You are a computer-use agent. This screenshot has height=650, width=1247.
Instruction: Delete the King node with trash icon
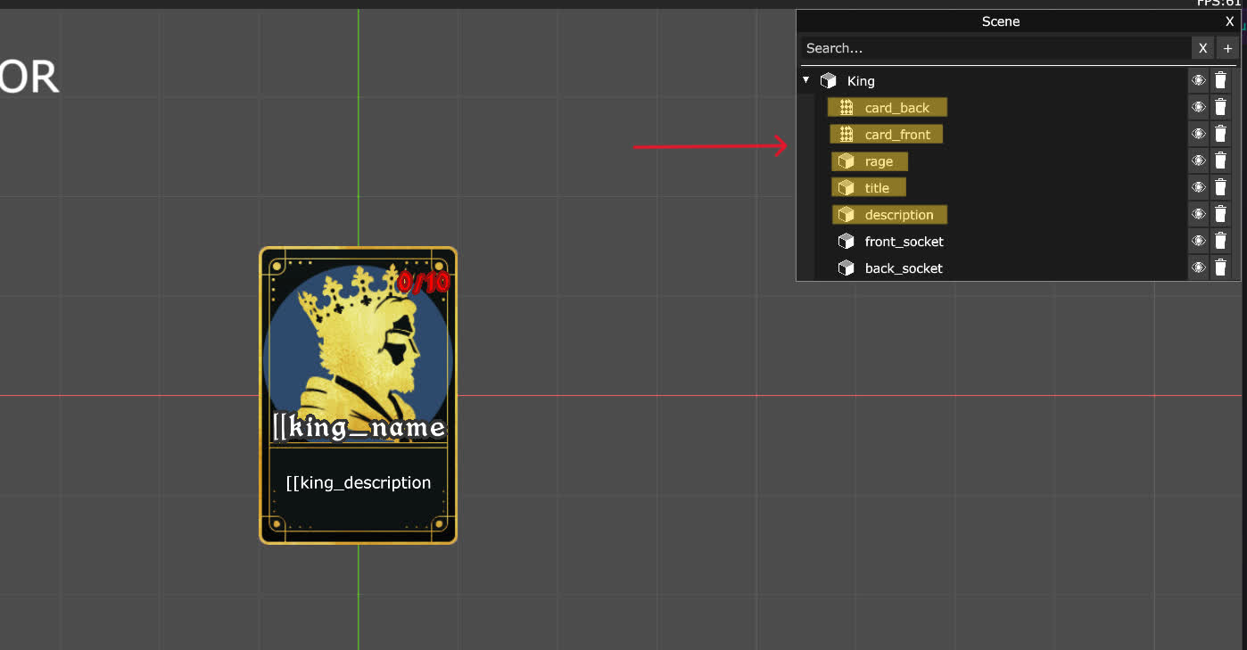click(1220, 80)
